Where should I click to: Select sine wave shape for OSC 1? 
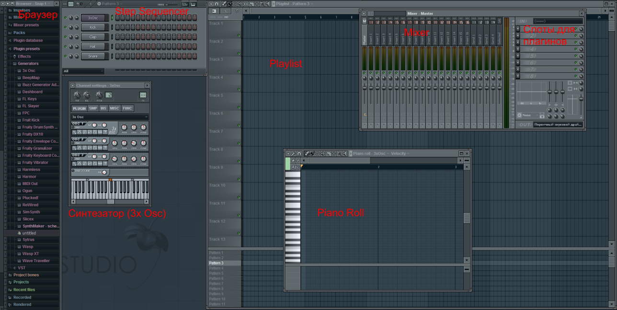coord(74,132)
